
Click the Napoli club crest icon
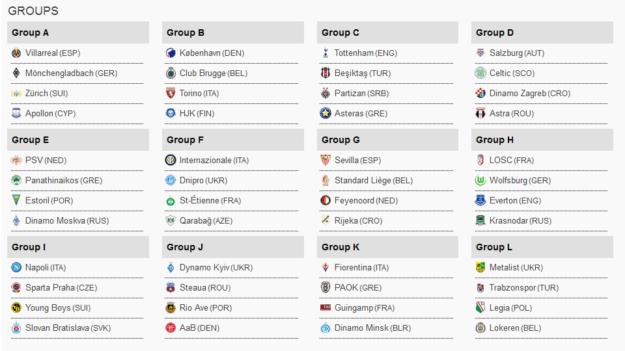pyautogui.click(x=16, y=267)
